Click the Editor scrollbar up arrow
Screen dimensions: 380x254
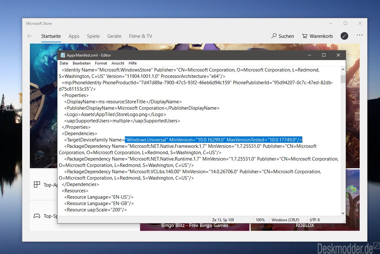tap(343, 70)
